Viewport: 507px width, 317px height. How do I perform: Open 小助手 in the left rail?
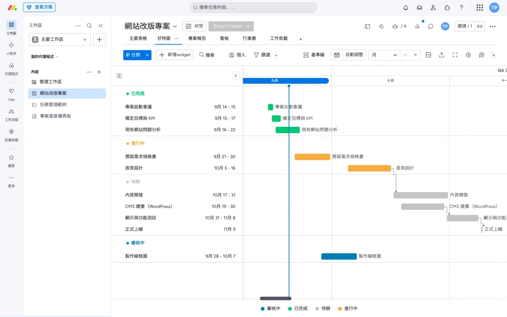pos(11,48)
